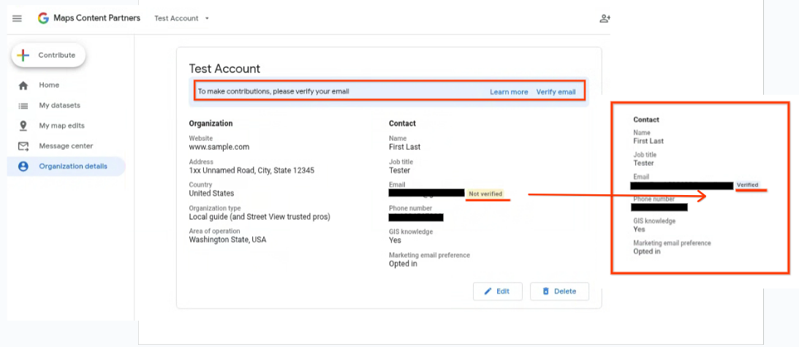Open the hamburger main menu
799x347 pixels.
click(17, 18)
